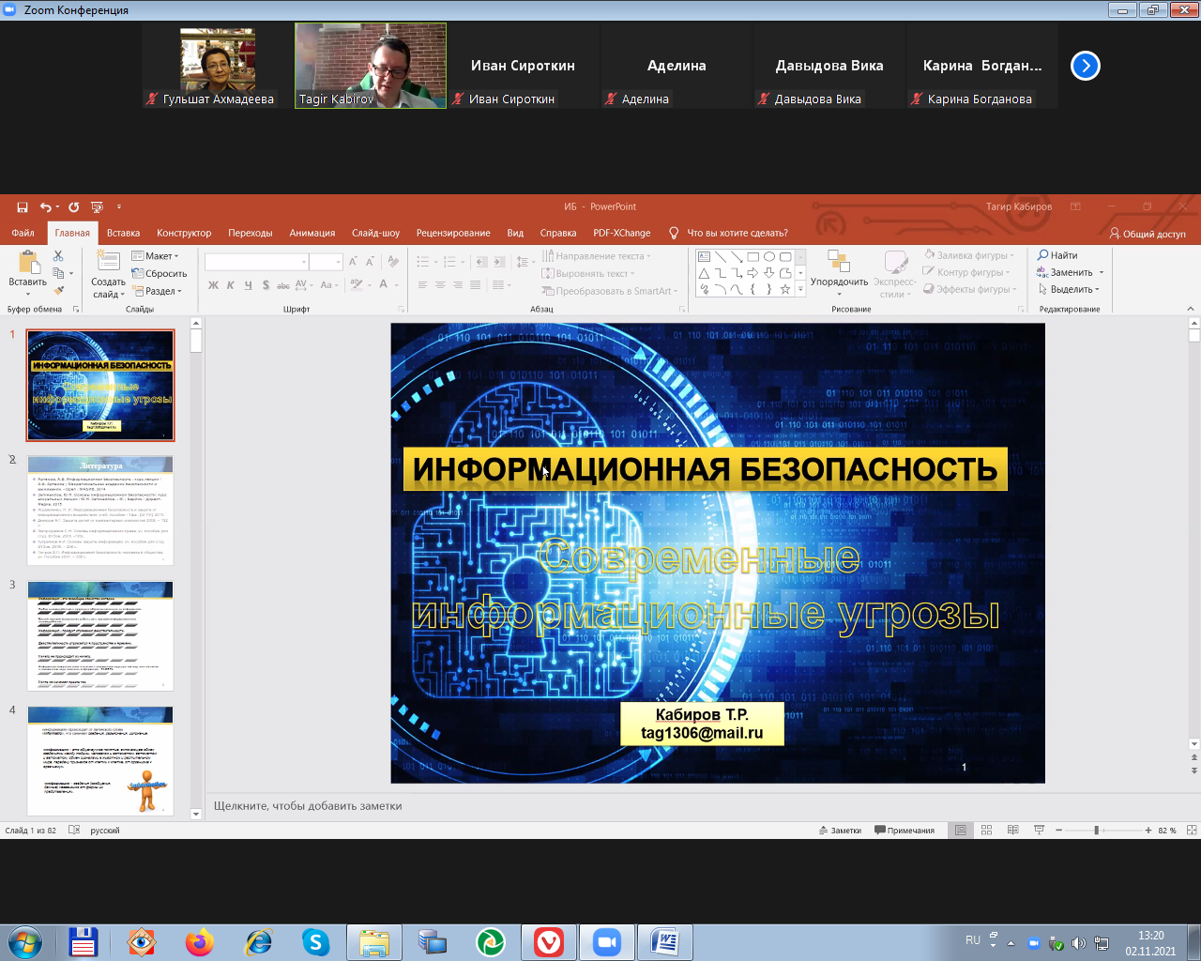Toggle the Заметки notes pane
The width and height of the screenshot is (1201, 961).
pyautogui.click(x=840, y=831)
